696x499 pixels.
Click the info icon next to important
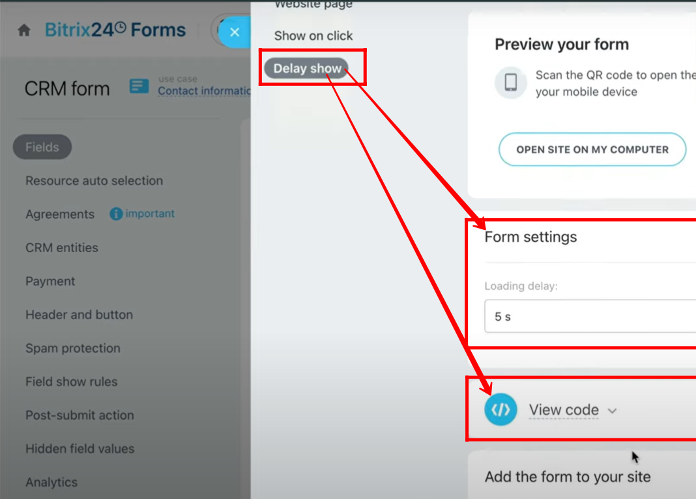coord(116,214)
